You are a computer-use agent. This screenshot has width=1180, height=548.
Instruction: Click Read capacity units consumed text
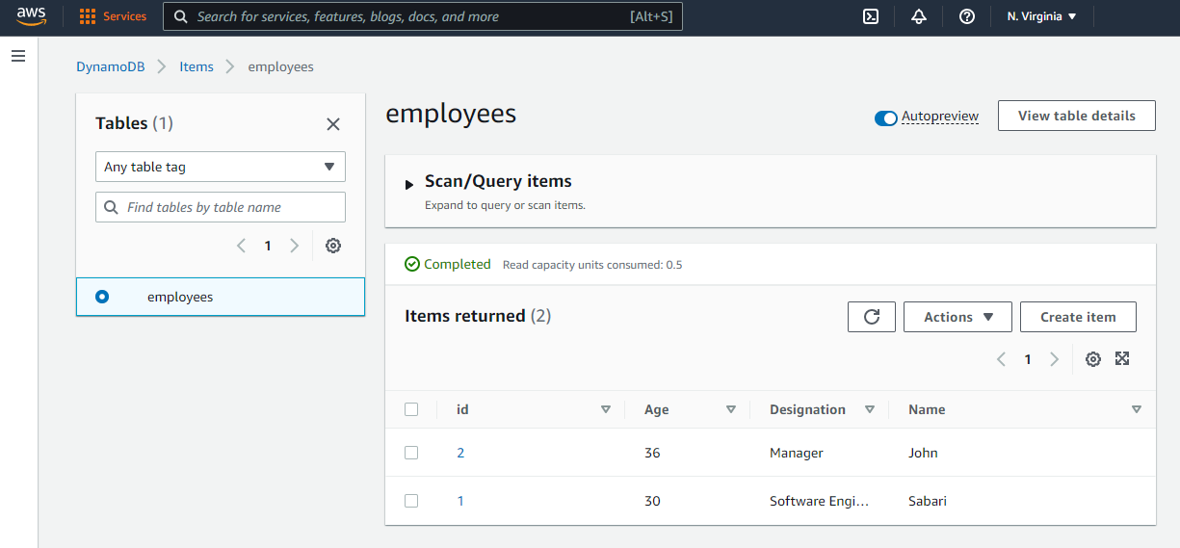click(592, 265)
